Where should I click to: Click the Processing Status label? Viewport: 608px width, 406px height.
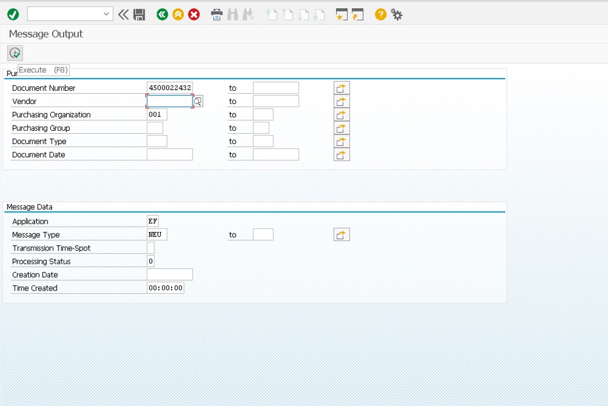click(x=41, y=261)
